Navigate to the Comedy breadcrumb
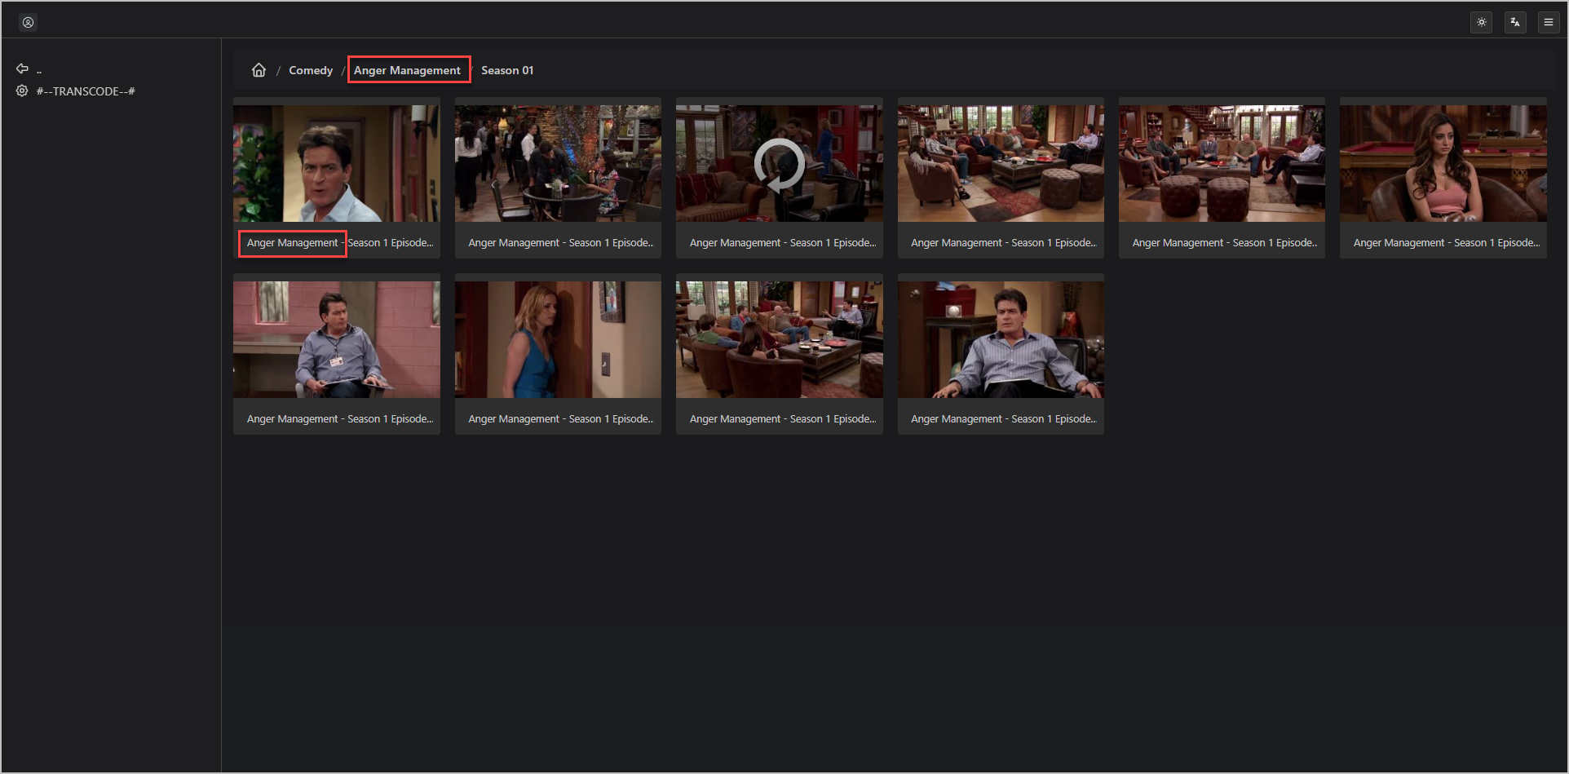The image size is (1569, 774). [311, 70]
